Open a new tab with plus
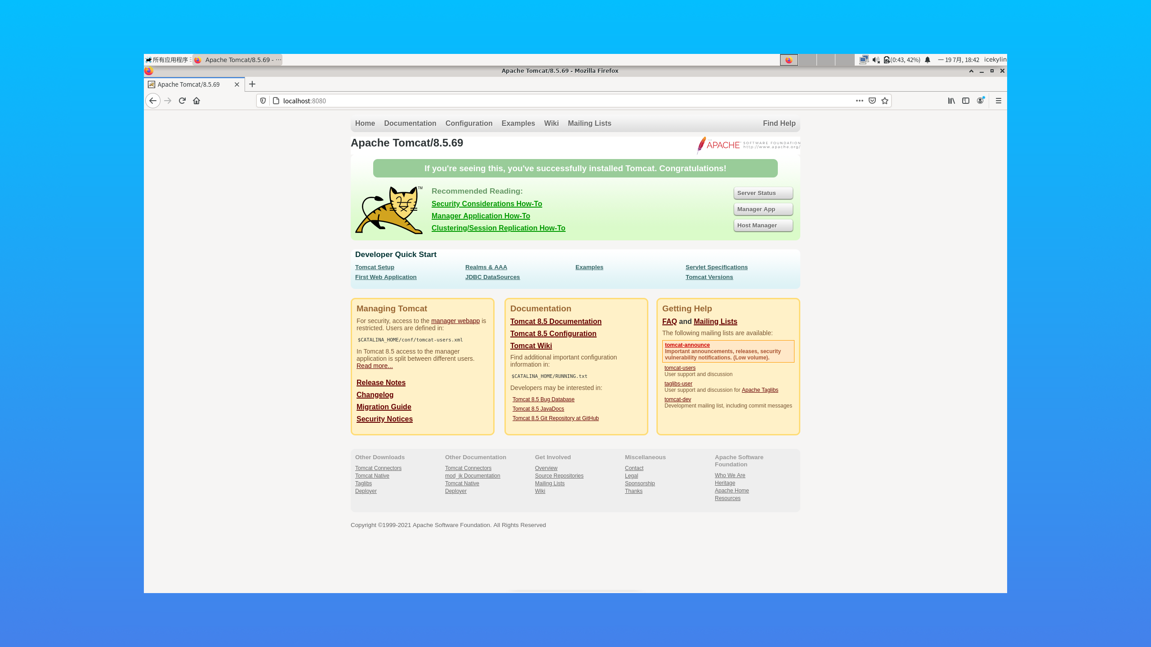The height and width of the screenshot is (647, 1151). point(252,84)
